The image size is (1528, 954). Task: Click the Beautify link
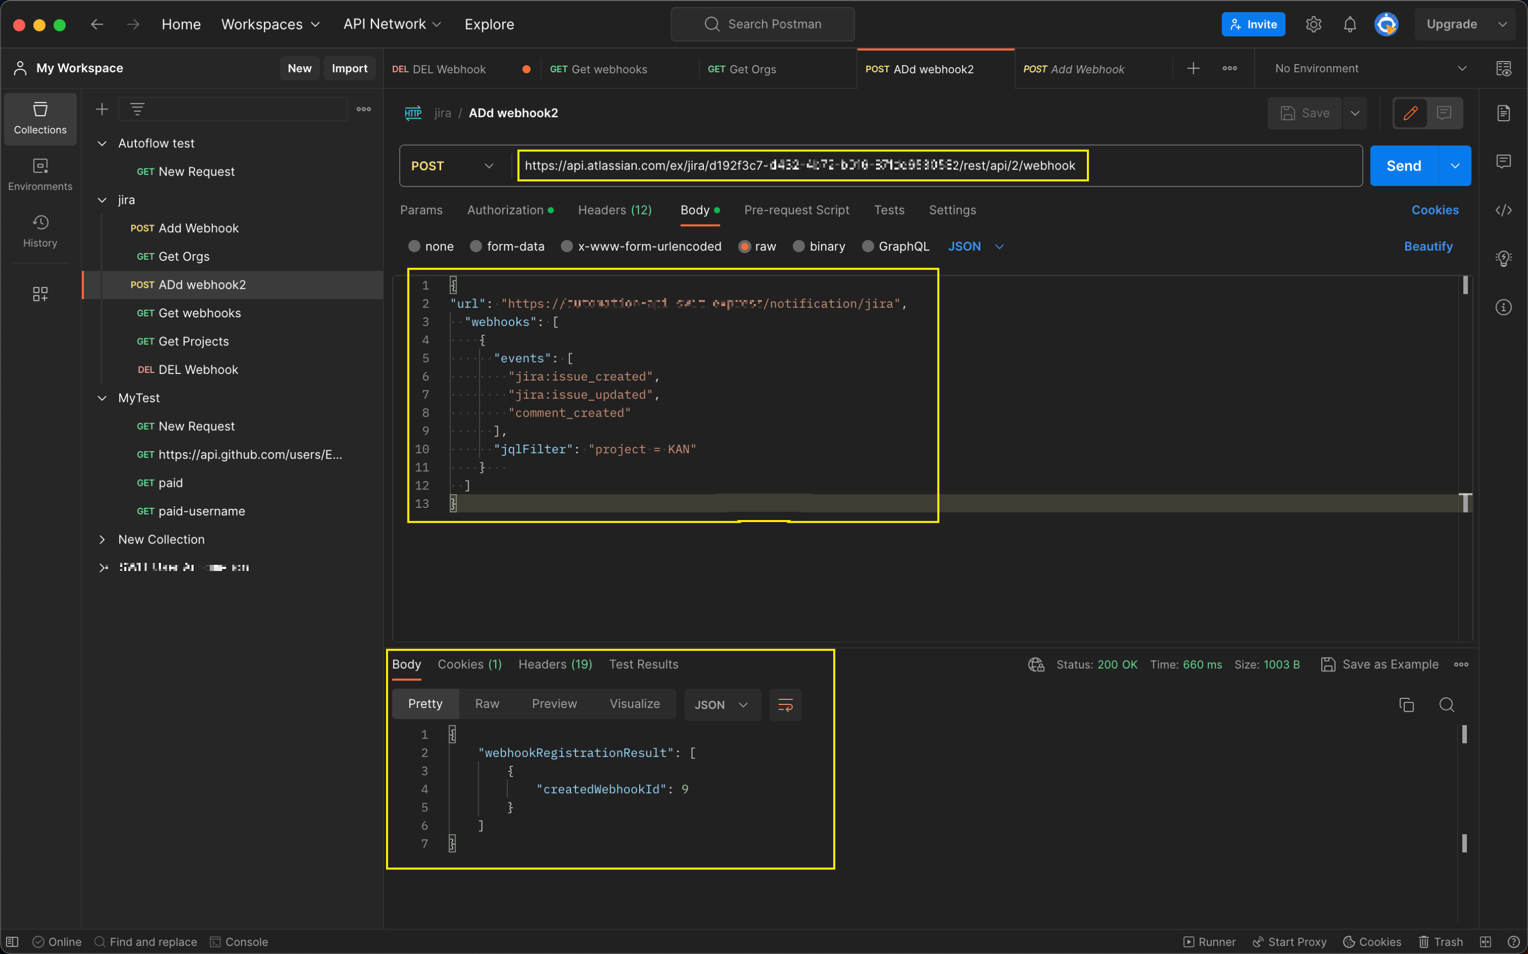1428,247
